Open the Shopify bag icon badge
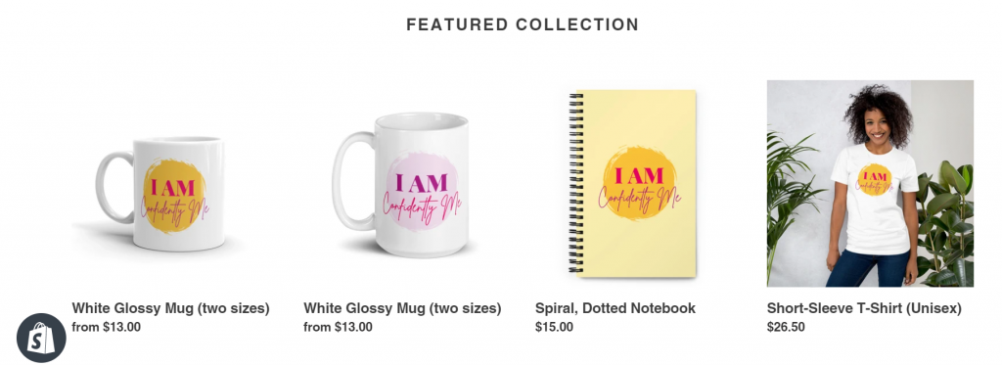This screenshot has height=365, width=1002. coord(41,338)
